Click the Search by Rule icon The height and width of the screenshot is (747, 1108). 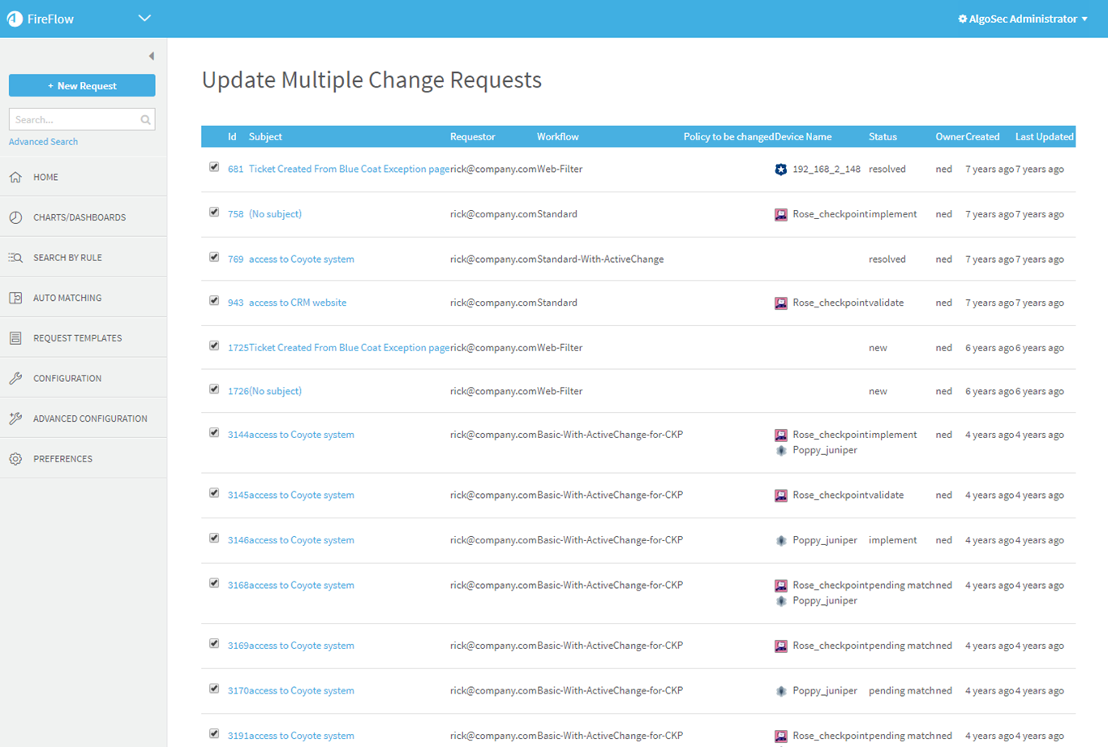tap(15, 258)
